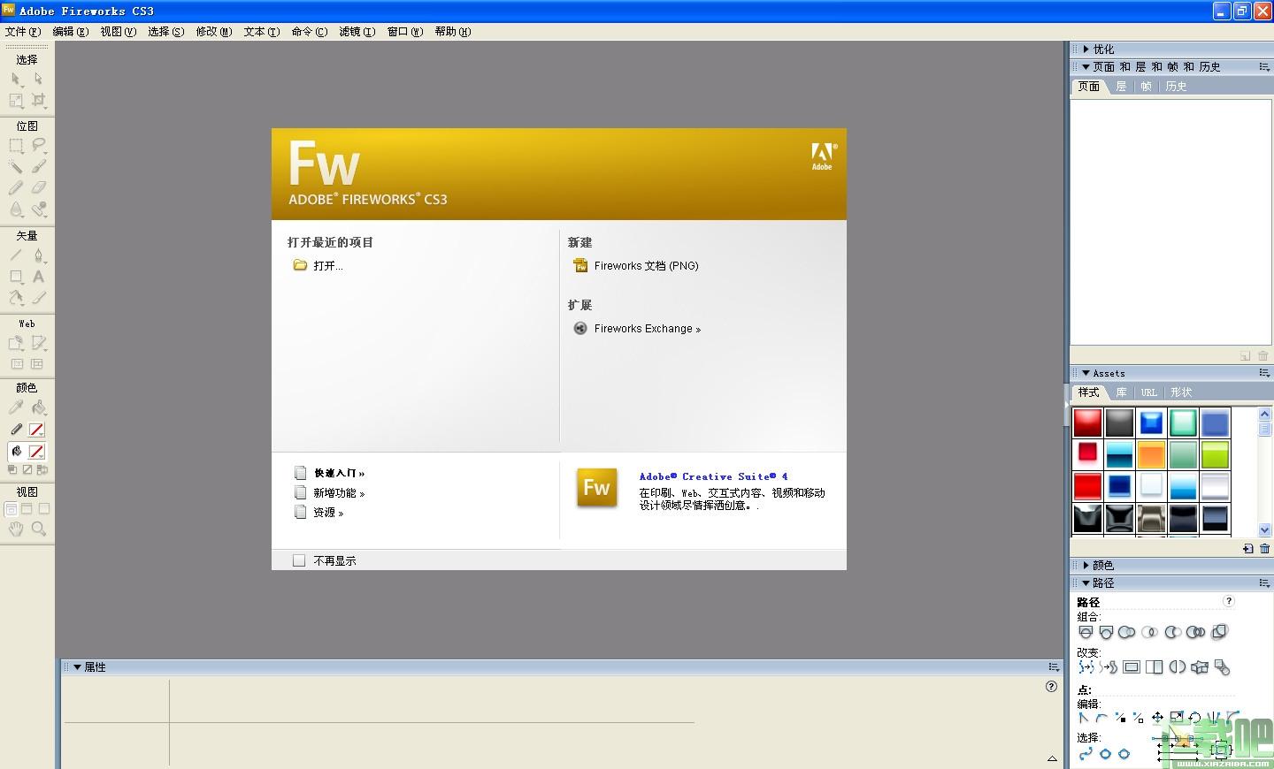Select the Rectangle tool
The height and width of the screenshot is (769, 1274).
click(16, 277)
